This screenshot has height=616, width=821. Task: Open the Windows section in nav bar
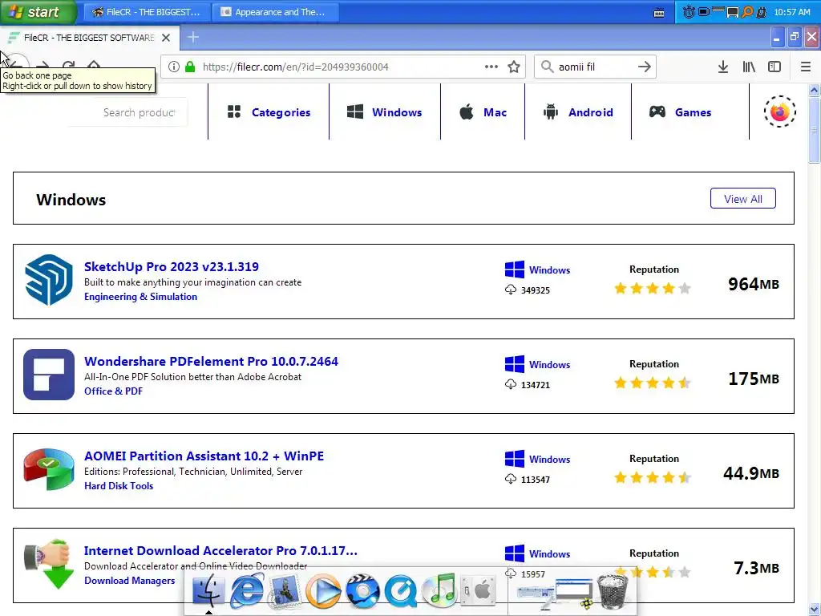(x=385, y=112)
